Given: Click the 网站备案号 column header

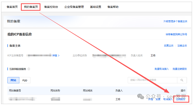Looking at the screenshot, I should pos(15,91).
